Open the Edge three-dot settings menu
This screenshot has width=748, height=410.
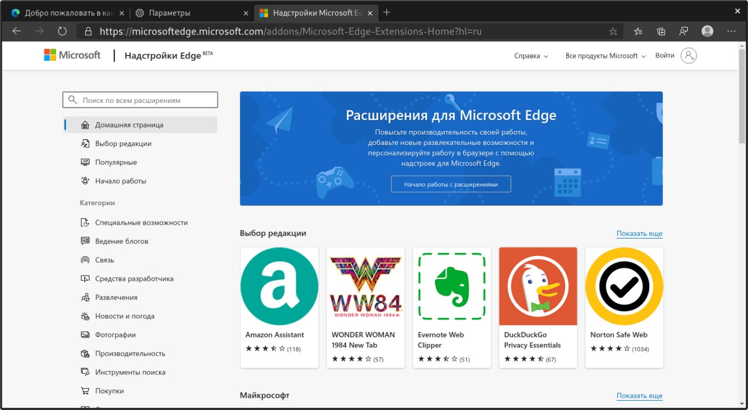pos(731,31)
